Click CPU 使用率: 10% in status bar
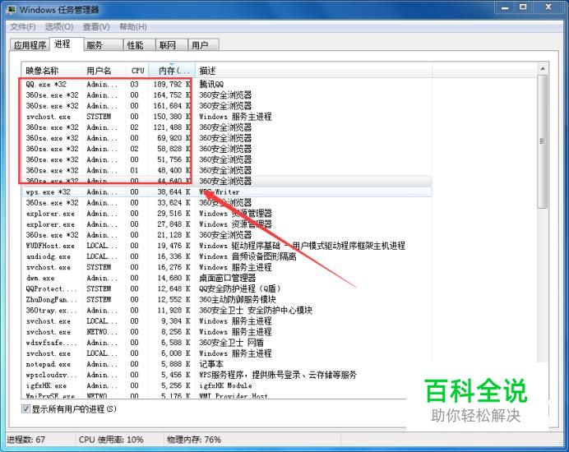Image resolution: width=569 pixels, height=452 pixels. click(x=111, y=440)
